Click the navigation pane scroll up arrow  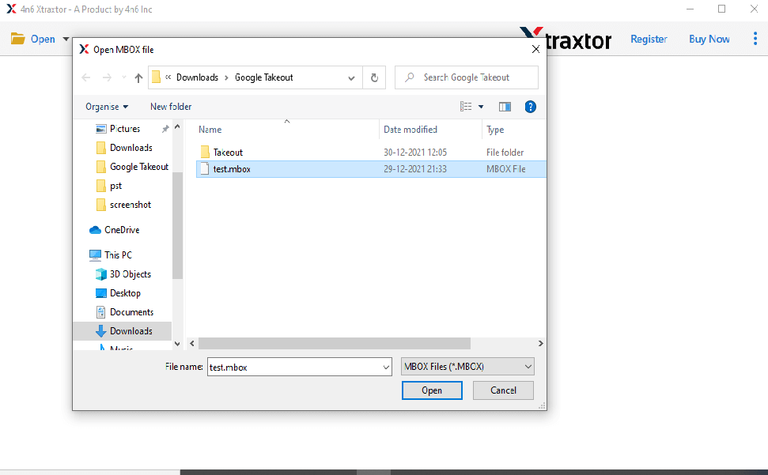177,126
